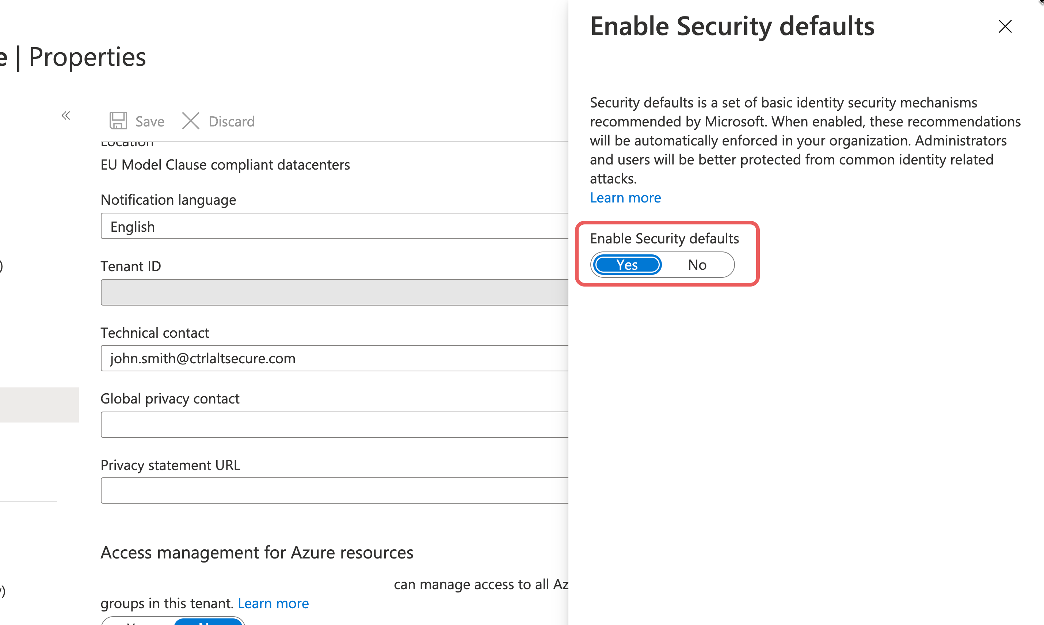The image size is (1044, 625).
Task: Focus the Technical contact email field
Action: tap(335, 359)
